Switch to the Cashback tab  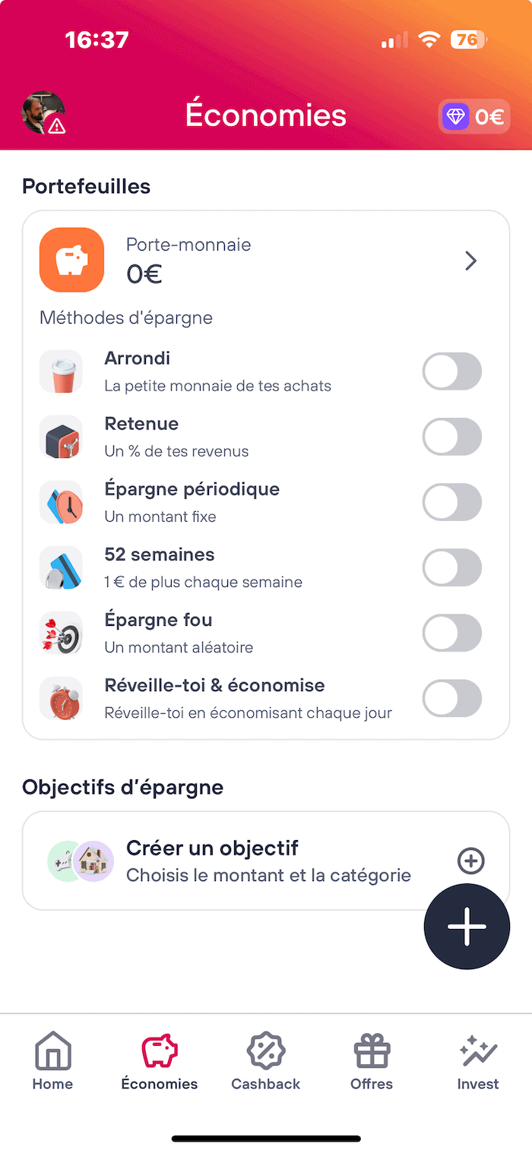[266, 1061]
